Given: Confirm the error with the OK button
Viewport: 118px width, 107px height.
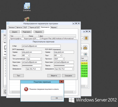Looking at the screenshot, I should tap(57, 98).
